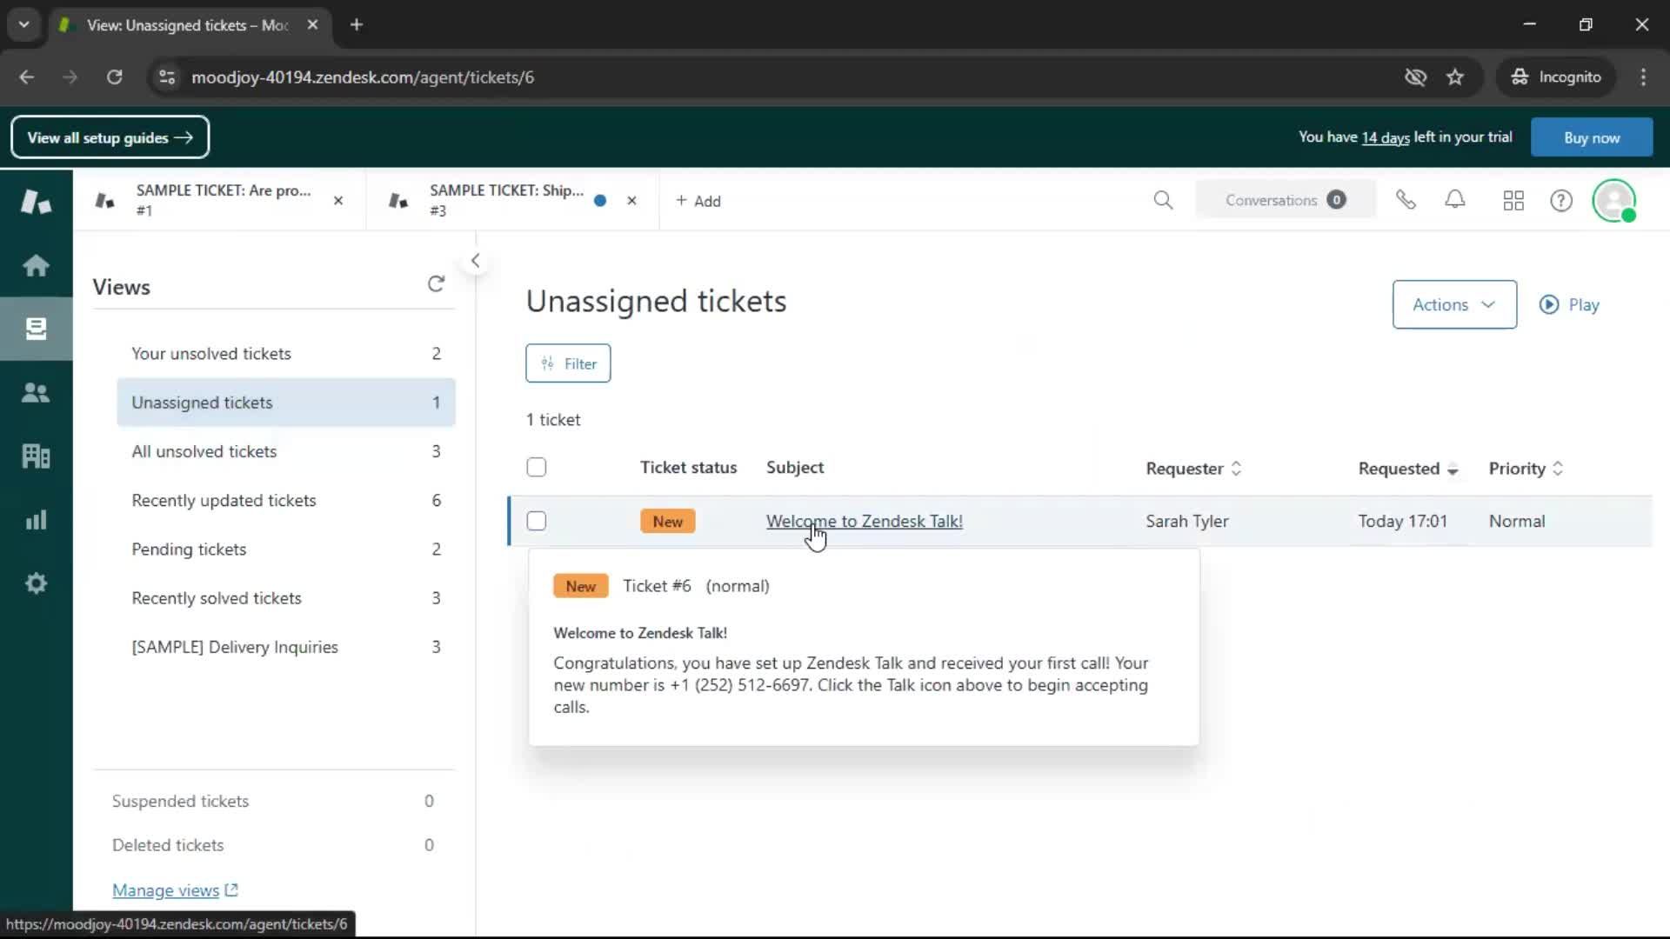The height and width of the screenshot is (939, 1670).
Task: Open the notifications bell icon
Action: pyautogui.click(x=1455, y=201)
